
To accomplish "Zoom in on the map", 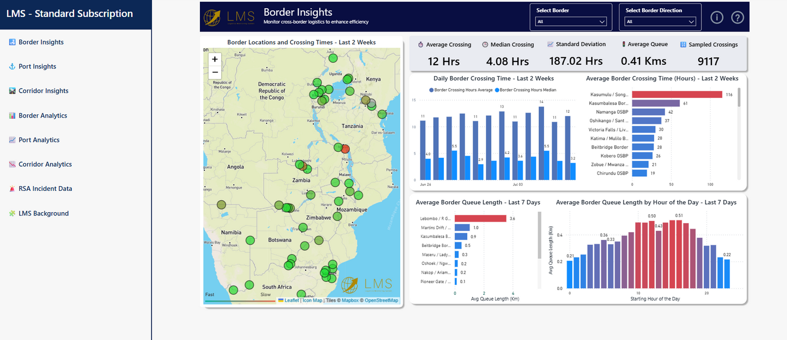I will [215, 59].
